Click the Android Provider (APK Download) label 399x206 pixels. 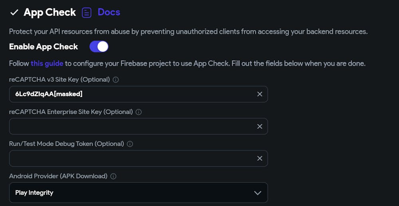click(58, 176)
